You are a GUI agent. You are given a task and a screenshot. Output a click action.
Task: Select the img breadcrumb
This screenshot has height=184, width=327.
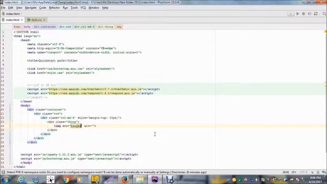click(x=119, y=27)
